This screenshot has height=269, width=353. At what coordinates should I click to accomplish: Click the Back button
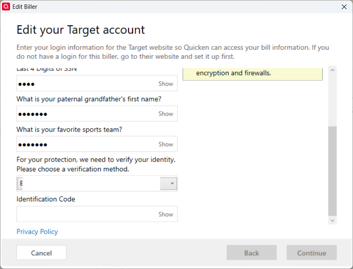click(251, 253)
